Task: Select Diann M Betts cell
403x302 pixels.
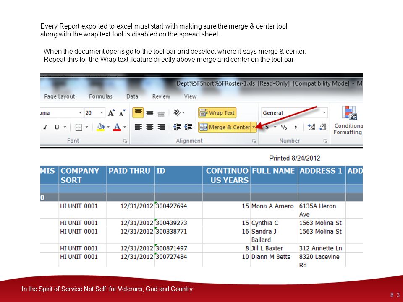Action: 274,260
